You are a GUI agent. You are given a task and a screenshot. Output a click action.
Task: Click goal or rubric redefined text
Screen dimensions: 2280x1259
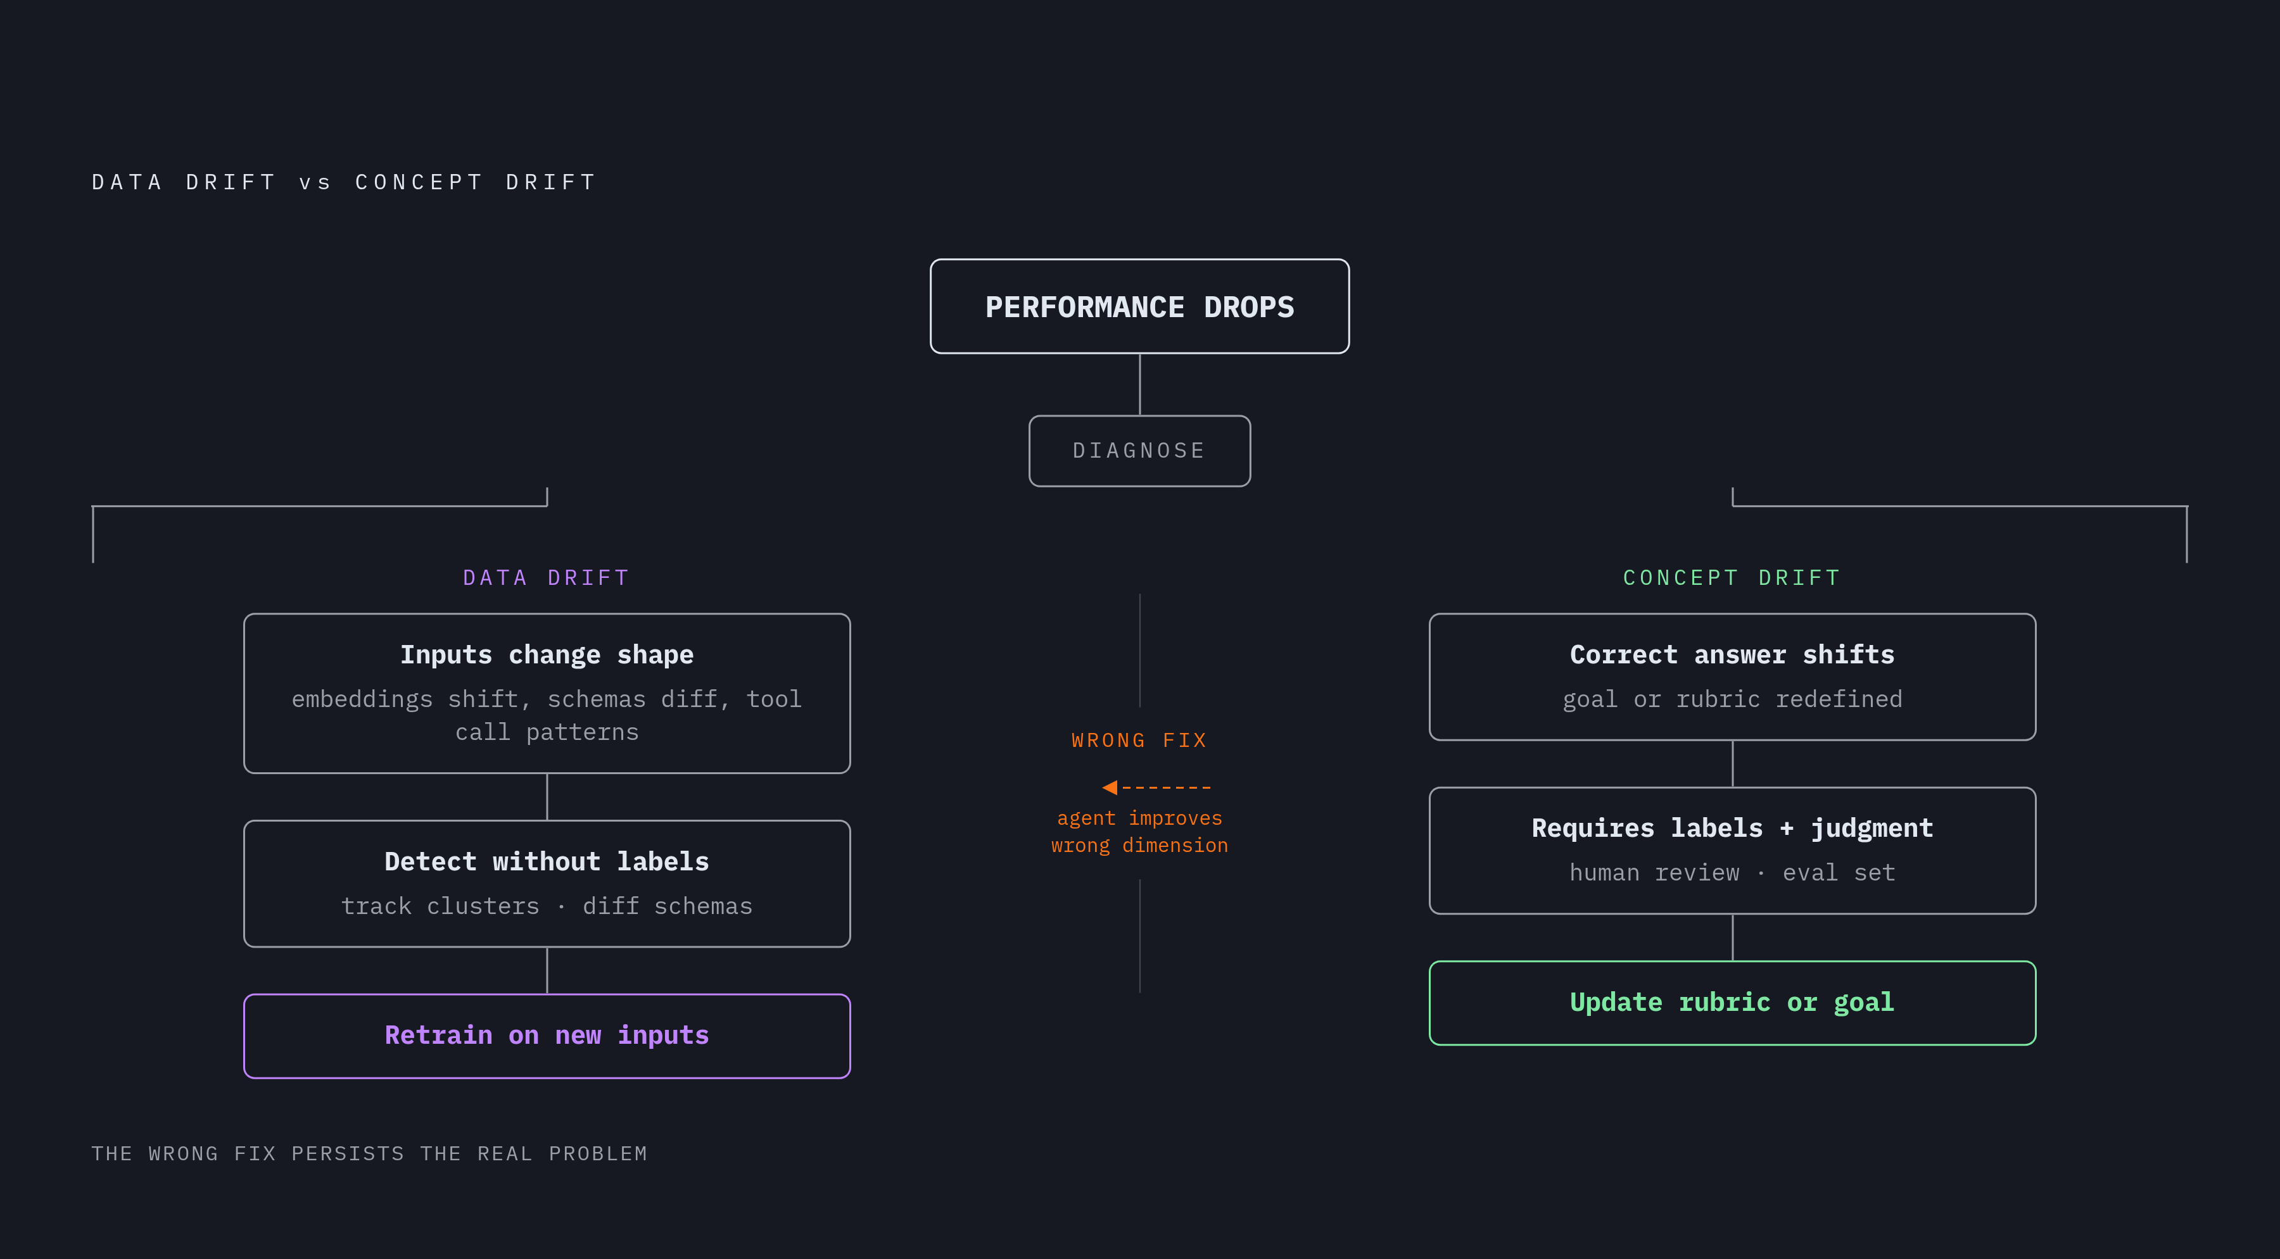1732,699
